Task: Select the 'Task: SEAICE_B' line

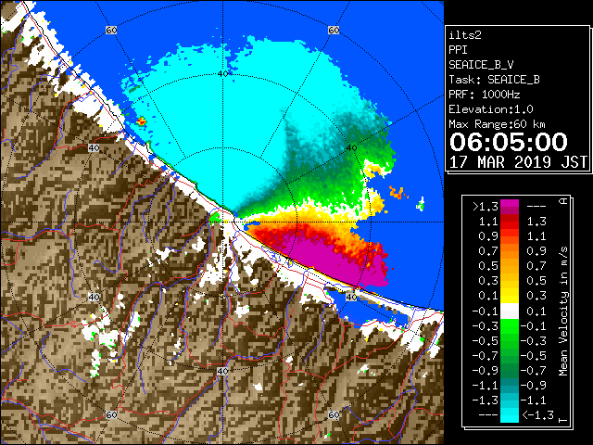Action: 494,80
